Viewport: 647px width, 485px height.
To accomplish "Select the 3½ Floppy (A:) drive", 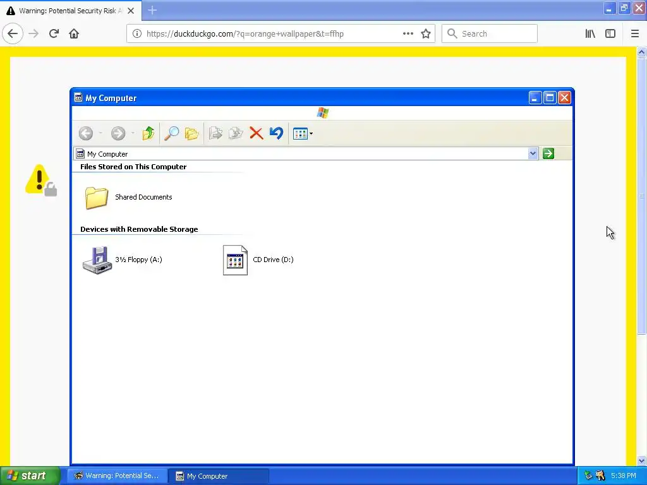I will point(123,260).
